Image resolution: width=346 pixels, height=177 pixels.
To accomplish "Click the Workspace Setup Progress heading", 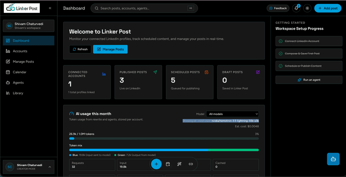I will 300,29.
